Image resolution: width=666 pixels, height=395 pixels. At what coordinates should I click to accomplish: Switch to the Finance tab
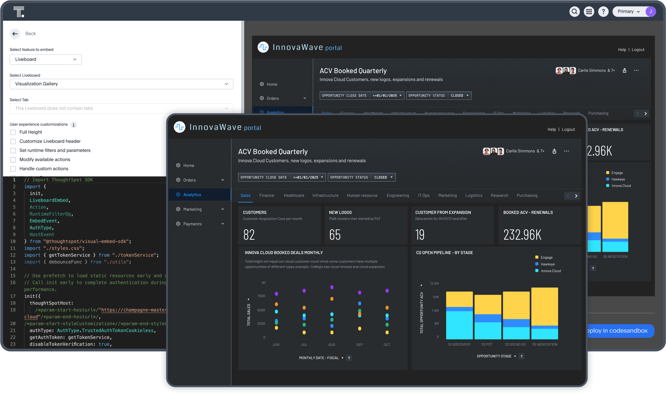(267, 195)
